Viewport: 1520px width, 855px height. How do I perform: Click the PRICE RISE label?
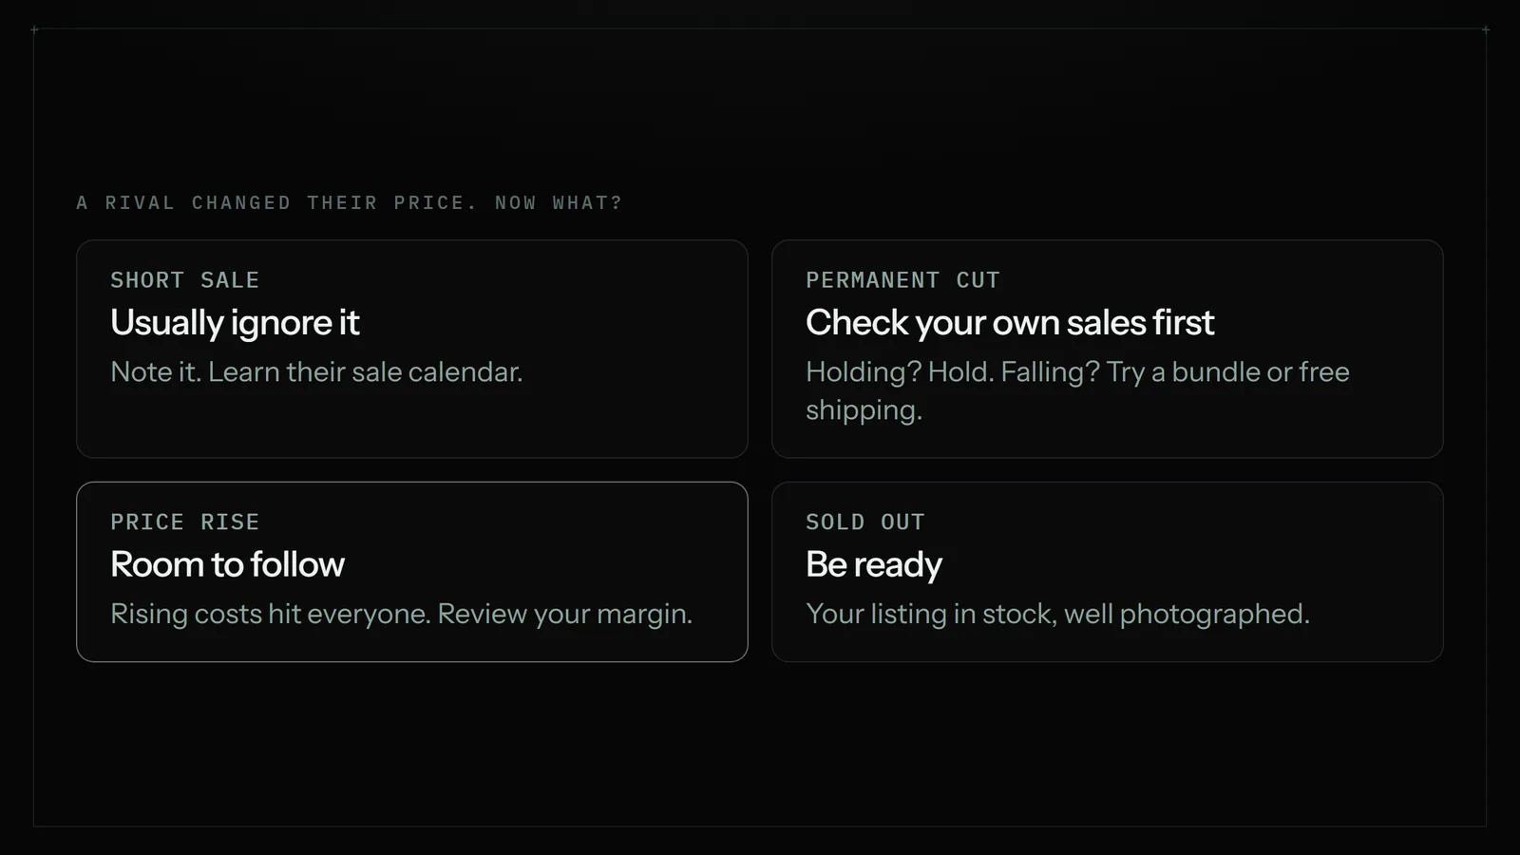[x=184, y=522]
